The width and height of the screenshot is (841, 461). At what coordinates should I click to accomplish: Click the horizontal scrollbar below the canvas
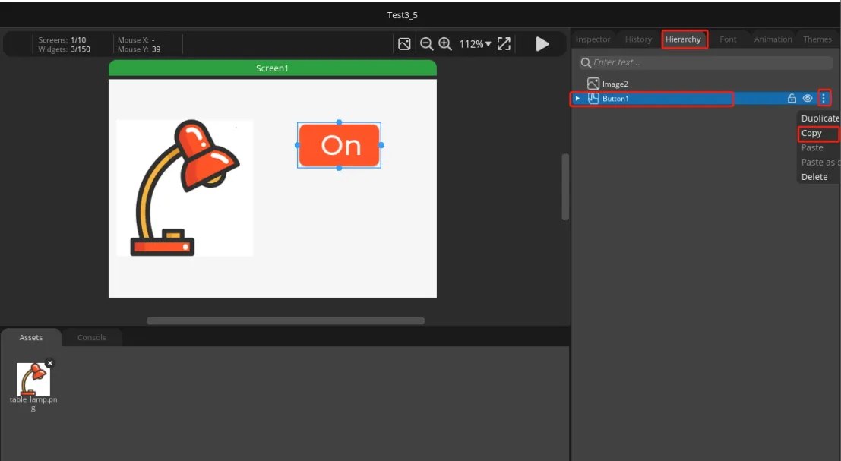285,321
